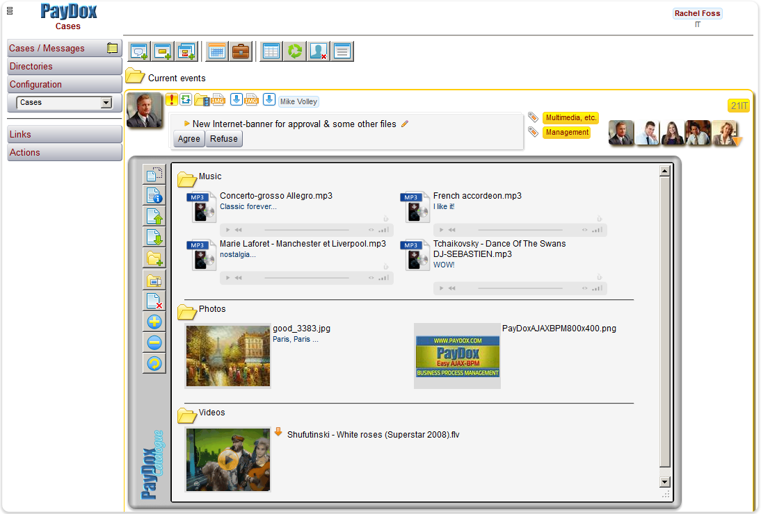Click the new task window icon
Viewport: 761px width, 514px height.
pos(163,51)
